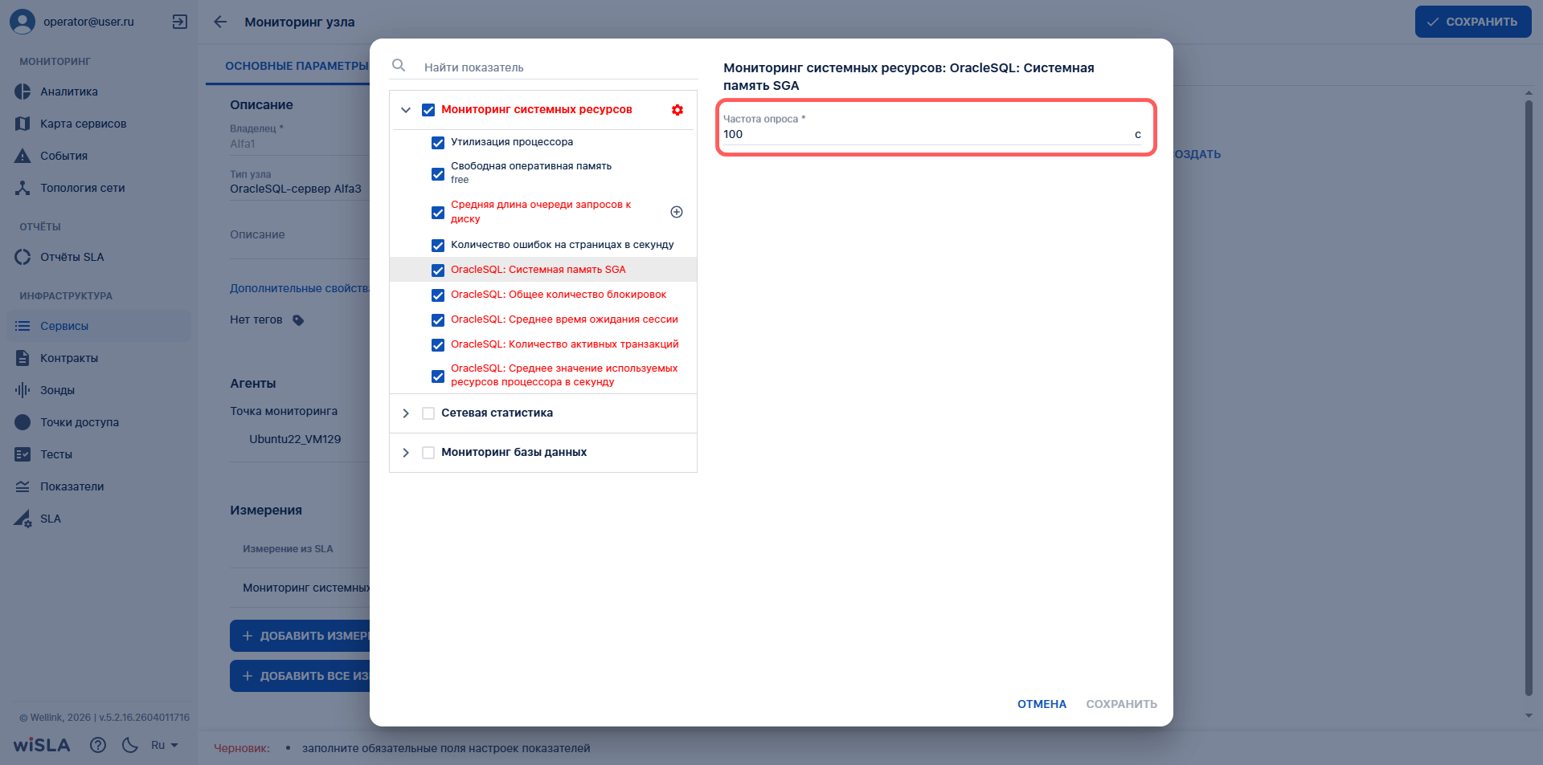Toggle the Мониторинг системных ресурсов group checkbox
This screenshot has height=765, width=1543.
(x=428, y=110)
